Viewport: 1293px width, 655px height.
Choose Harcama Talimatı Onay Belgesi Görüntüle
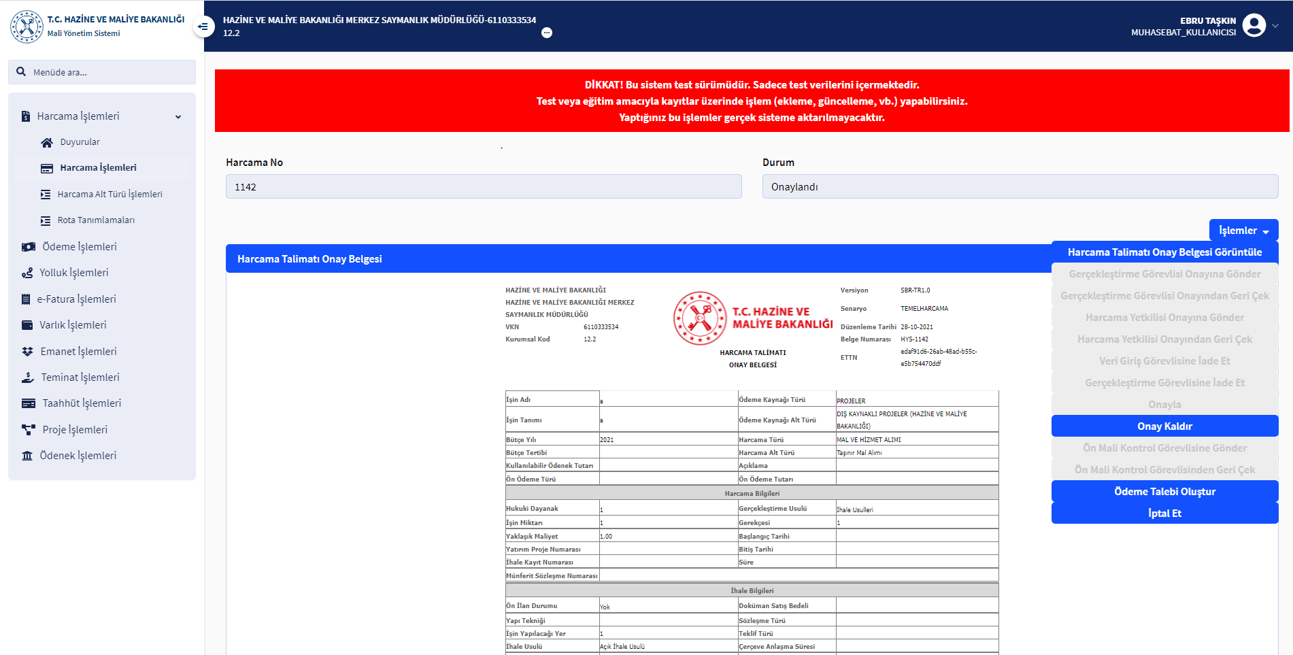[1164, 252]
